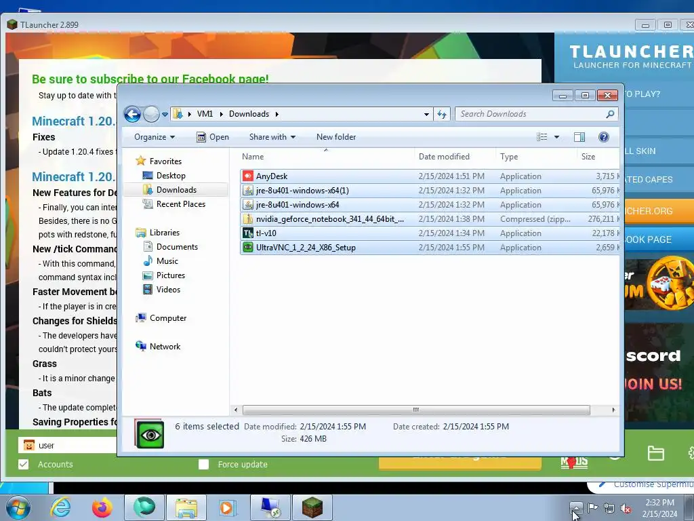
Task: Launch Firefox from taskbar
Action: click(102, 507)
